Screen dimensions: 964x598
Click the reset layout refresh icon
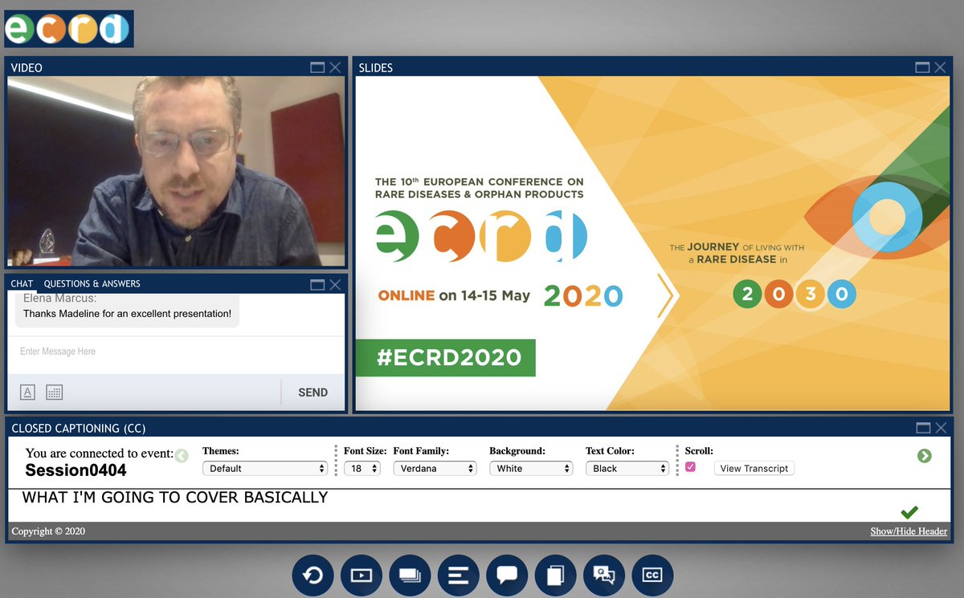point(312,575)
